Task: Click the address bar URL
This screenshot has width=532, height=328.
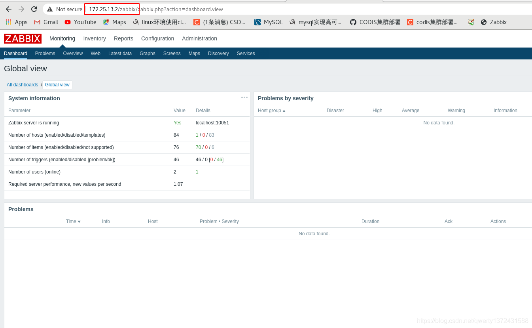Action: [156, 9]
